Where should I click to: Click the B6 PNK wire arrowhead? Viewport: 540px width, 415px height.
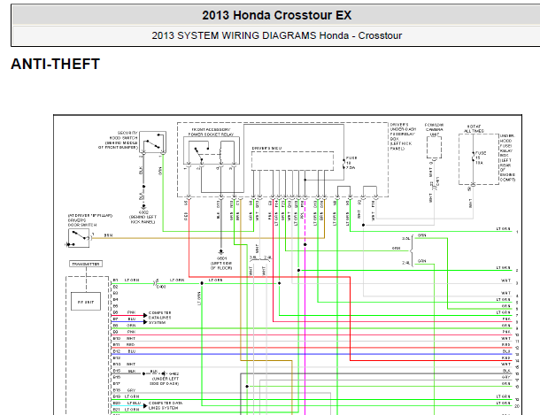145,315
